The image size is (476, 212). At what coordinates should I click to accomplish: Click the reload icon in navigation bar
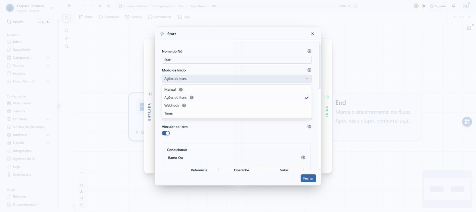[100, 6]
